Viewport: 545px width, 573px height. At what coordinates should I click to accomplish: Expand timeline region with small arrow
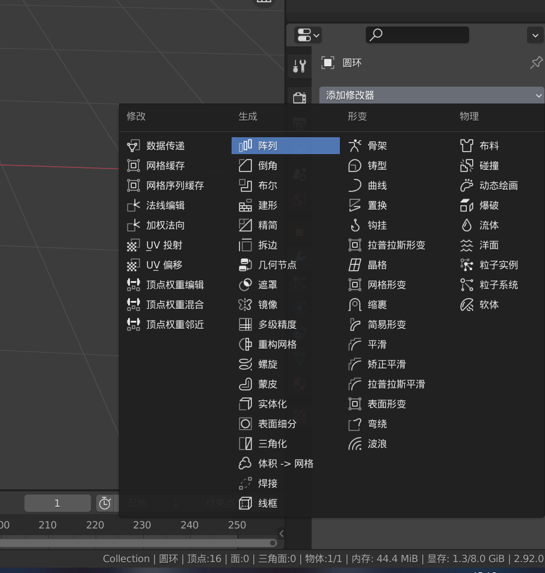(x=282, y=533)
